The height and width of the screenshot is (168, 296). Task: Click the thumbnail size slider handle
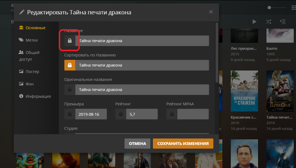269,8
